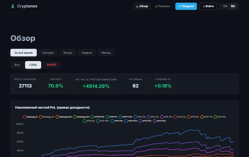
Task: Toggle Strategy D3 legend series
Action: [x=81, y=117]
